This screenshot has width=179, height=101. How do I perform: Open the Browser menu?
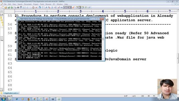[48, 4]
